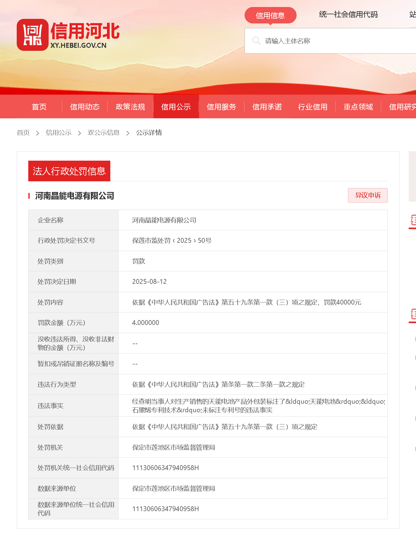Click the 数据来源单位统一社会信用代码 value cell
Image resolution: width=416 pixels, height=537 pixels.
pos(253,509)
